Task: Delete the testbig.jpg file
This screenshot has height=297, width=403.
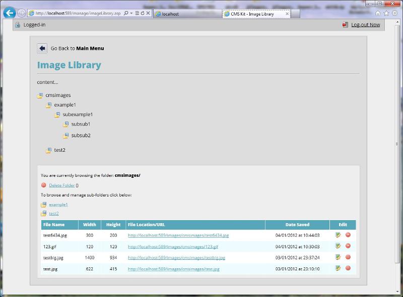Action: pyautogui.click(x=348, y=257)
